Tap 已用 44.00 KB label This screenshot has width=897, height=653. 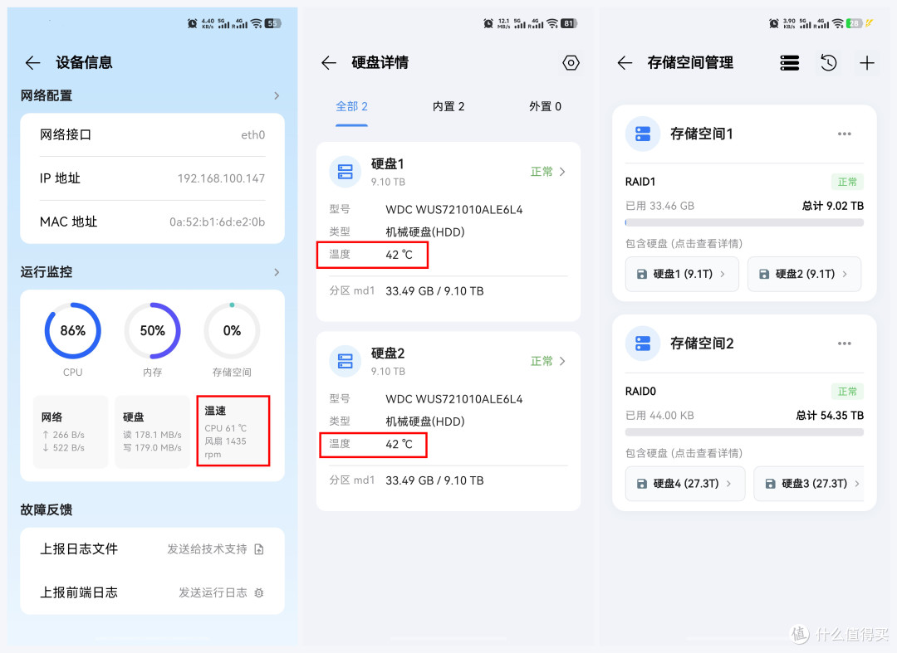[x=659, y=416]
